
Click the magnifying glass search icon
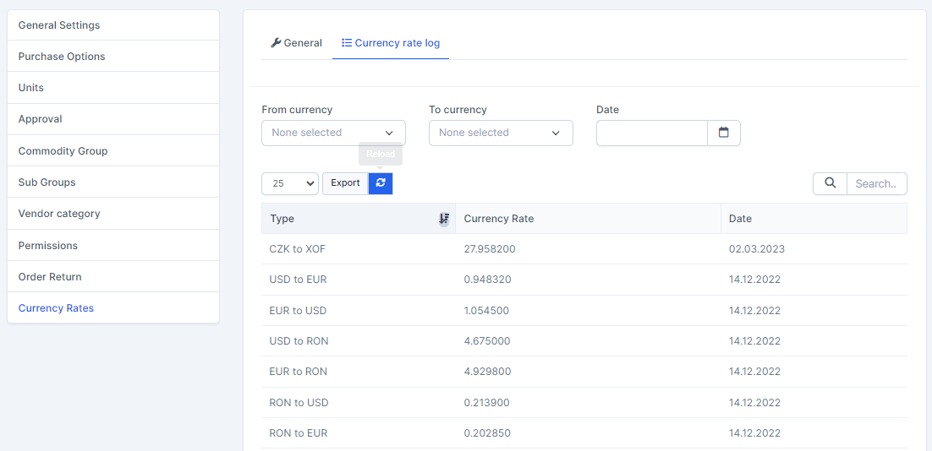pos(830,183)
